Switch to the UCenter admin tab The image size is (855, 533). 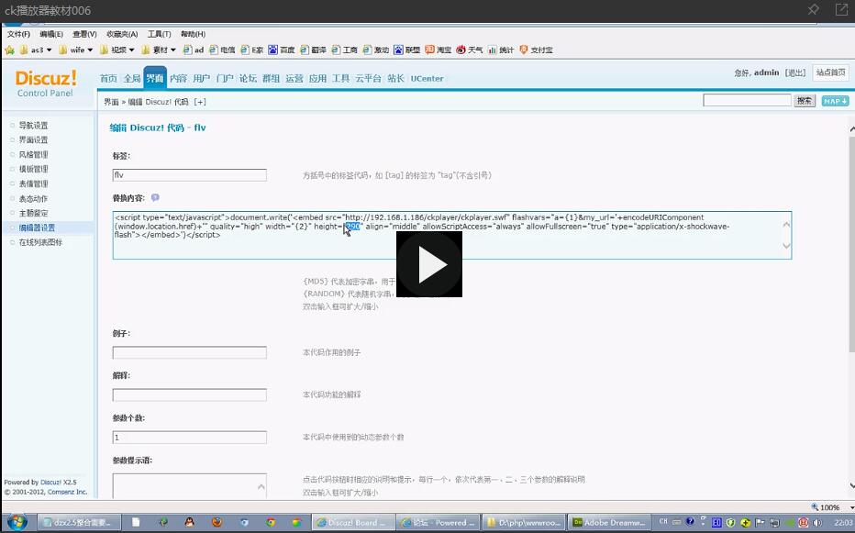click(x=427, y=79)
